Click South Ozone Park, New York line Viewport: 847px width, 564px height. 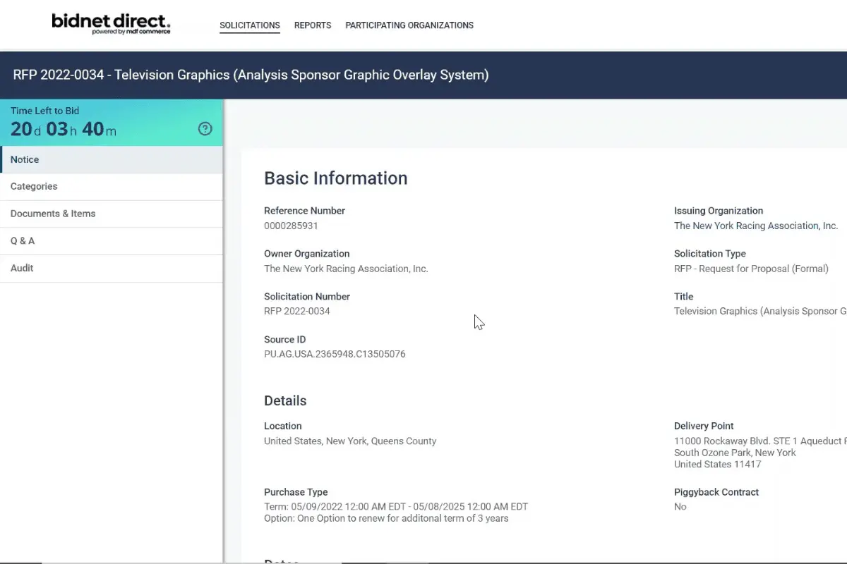[x=735, y=453]
